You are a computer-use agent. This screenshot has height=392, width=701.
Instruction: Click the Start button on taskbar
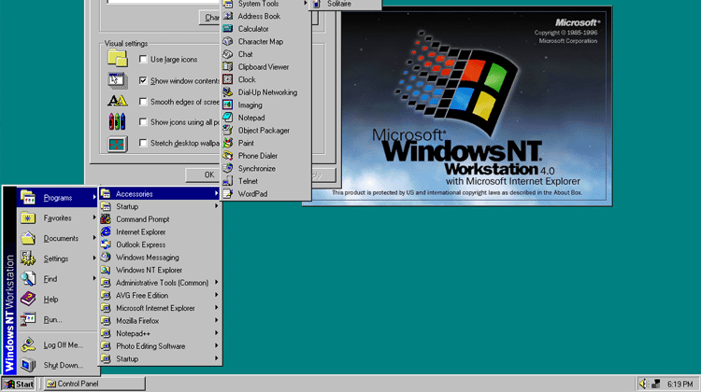(19, 384)
